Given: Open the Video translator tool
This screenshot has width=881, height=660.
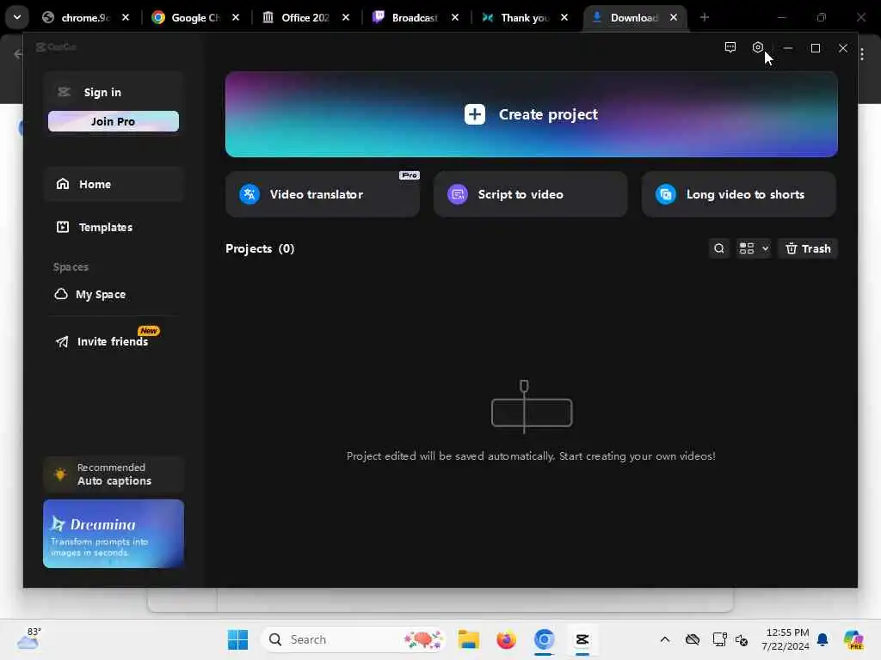Looking at the screenshot, I should [x=323, y=194].
